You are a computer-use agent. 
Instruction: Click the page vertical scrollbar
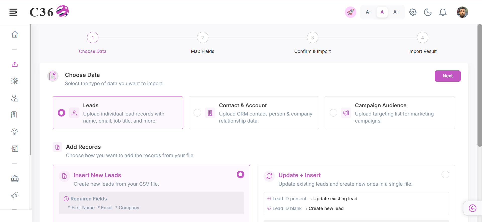pos(479,85)
